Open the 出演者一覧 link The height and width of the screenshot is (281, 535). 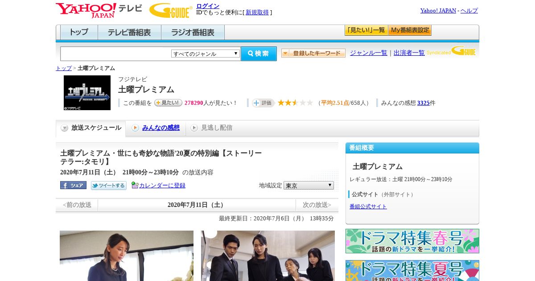pos(409,53)
